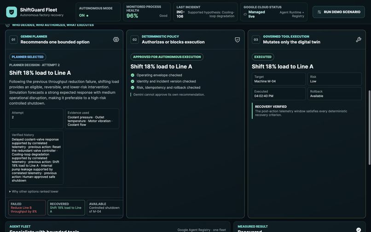Click 'Google Agent Registry · one fleet' text
The image size is (371, 232).
[x=202, y=230]
